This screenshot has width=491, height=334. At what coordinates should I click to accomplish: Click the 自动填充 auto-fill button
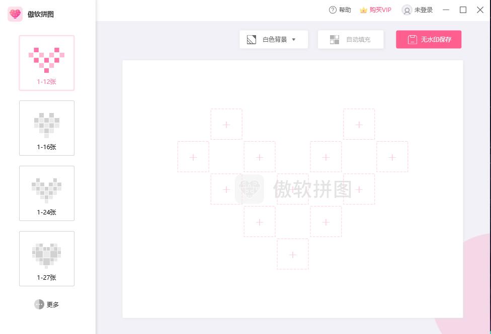point(351,39)
